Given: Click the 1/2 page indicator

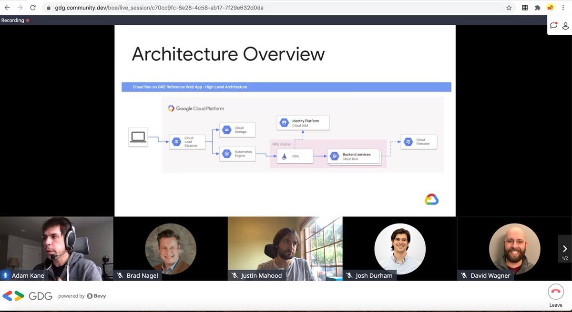Looking at the screenshot, I should (565, 258).
